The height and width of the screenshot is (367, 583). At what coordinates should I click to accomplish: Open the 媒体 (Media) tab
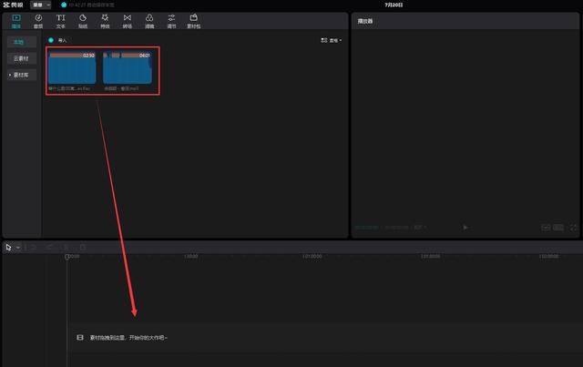coord(16,21)
